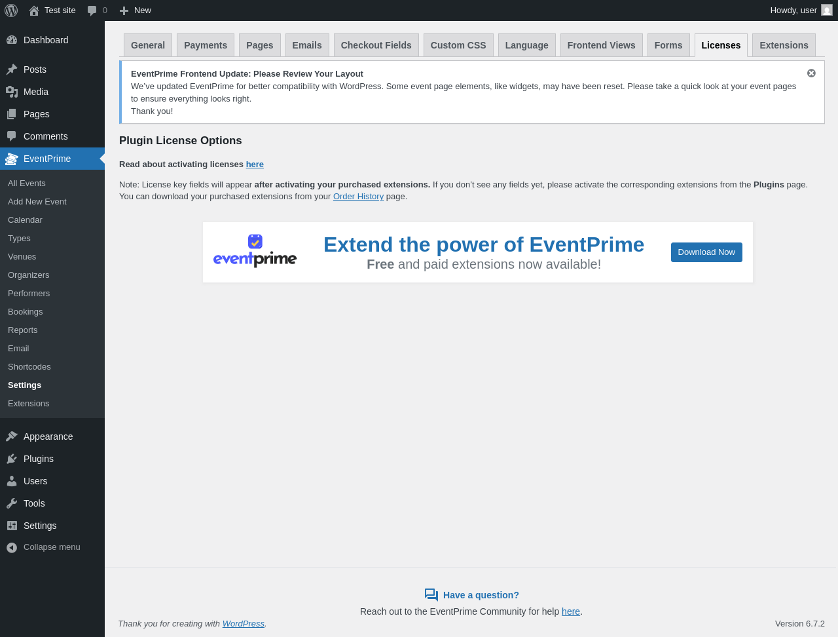
Task: Open the user avatar icon
Action: pyautogui.click(x=827, y=10)
